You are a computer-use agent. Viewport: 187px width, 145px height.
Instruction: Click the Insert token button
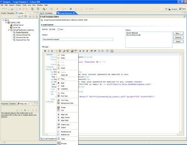178,42
